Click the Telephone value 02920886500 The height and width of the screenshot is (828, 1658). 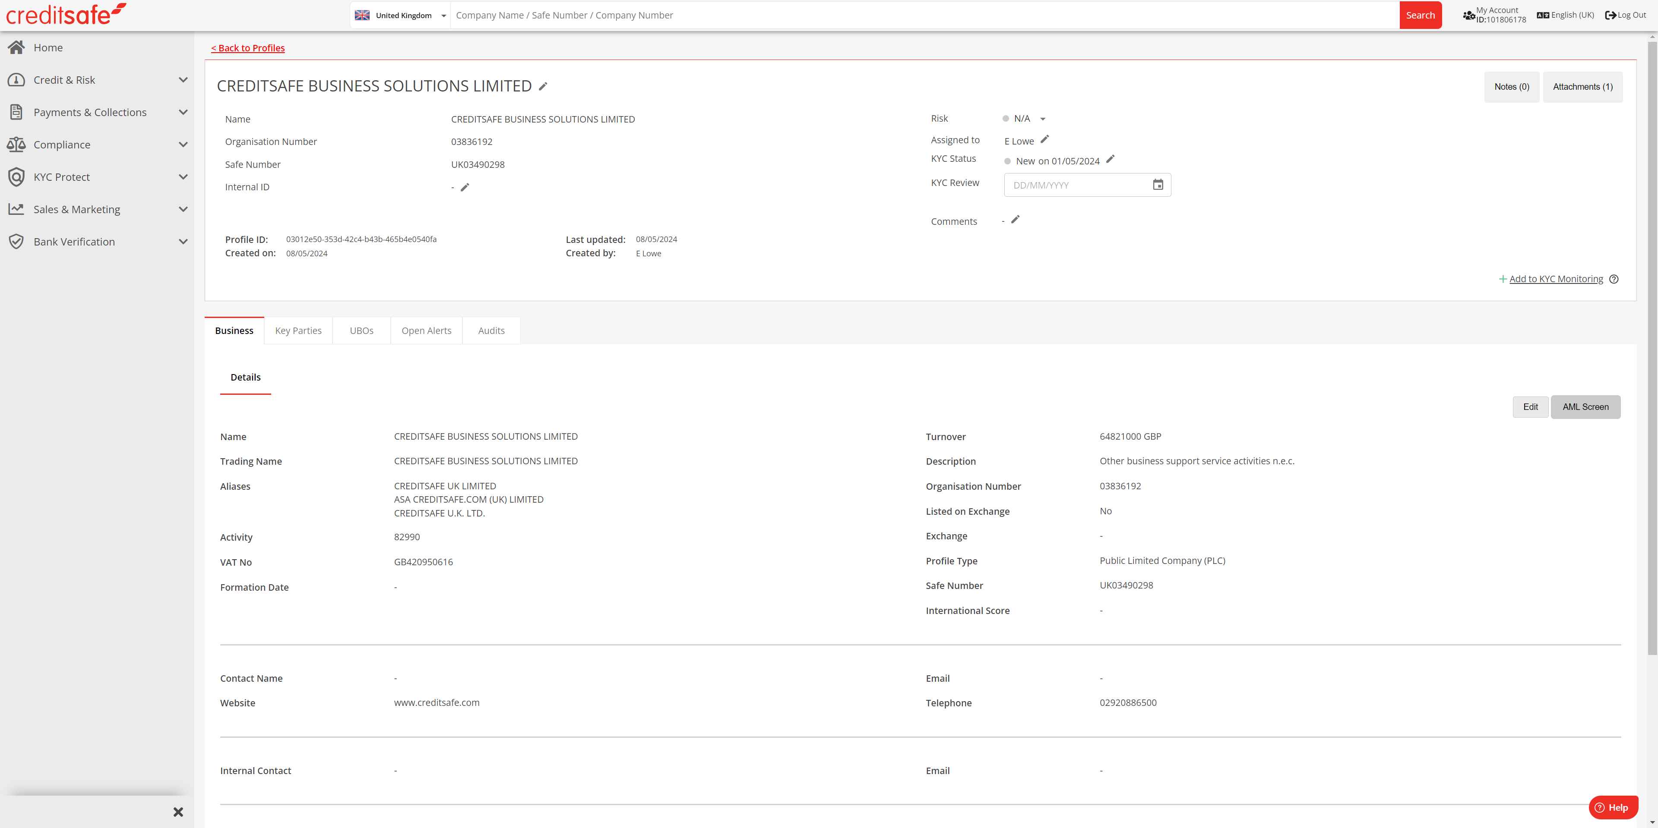point(1128,702)
